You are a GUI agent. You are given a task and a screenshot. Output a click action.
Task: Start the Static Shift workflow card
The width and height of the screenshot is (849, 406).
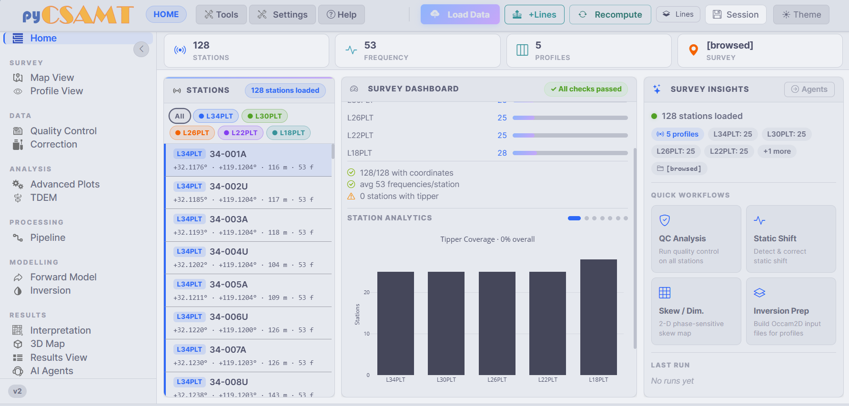pos(791,239)
